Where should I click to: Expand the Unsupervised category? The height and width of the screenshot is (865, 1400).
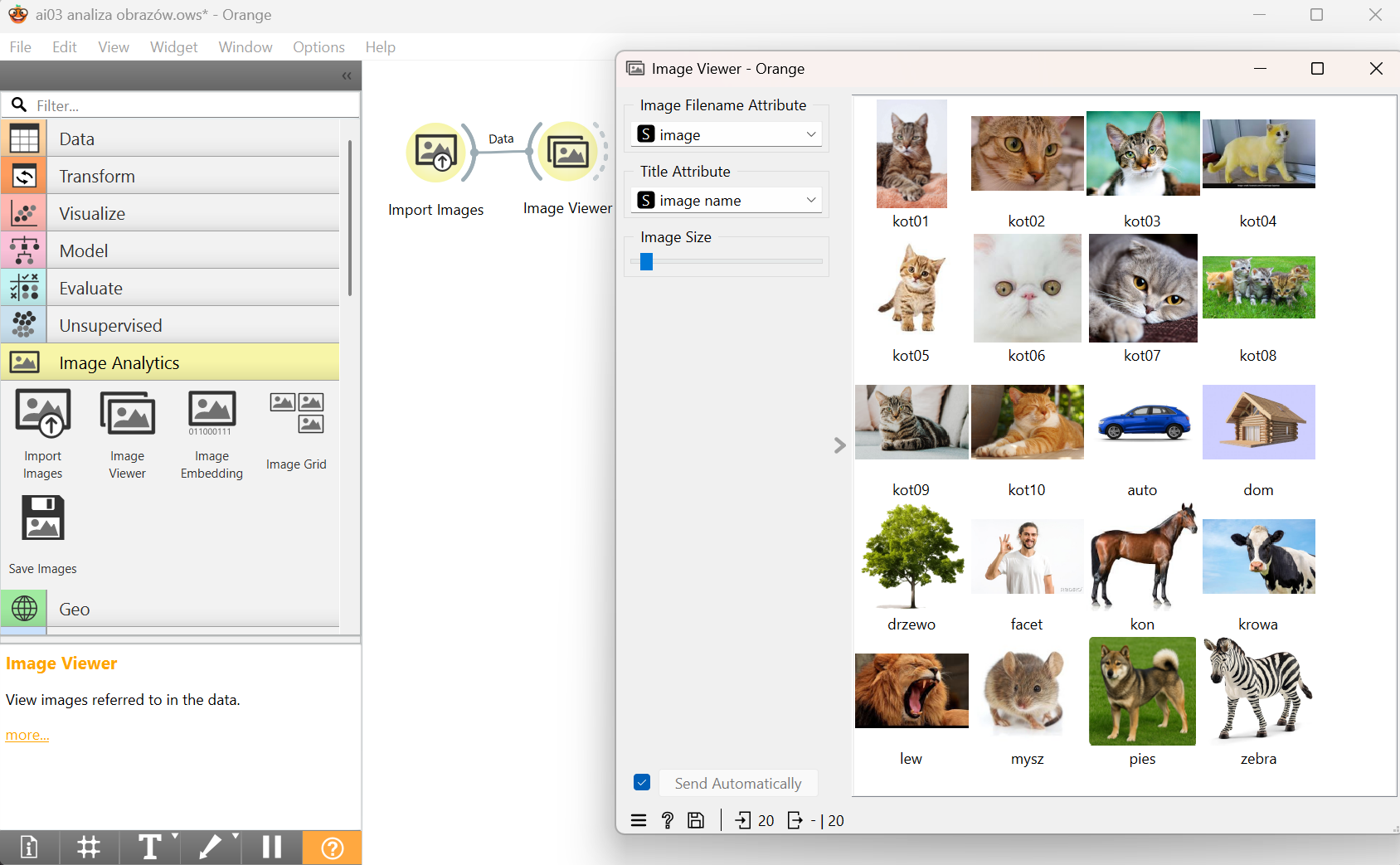point(170,325)
